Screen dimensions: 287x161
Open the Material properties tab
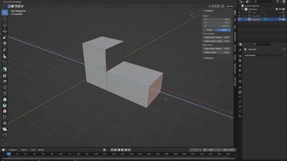coord(240,116)
